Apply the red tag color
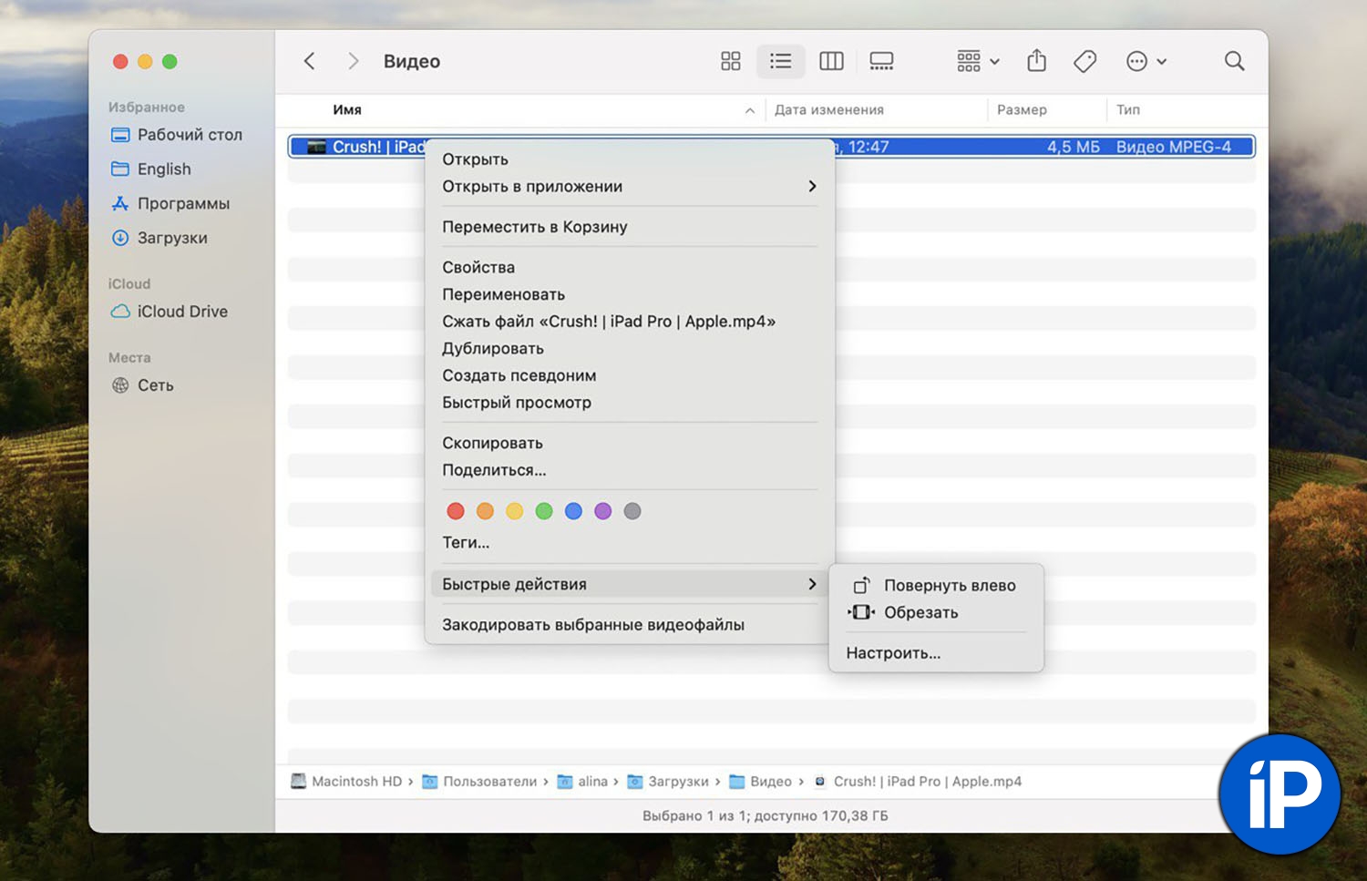The image size is (1367, 881). point(456,511)
